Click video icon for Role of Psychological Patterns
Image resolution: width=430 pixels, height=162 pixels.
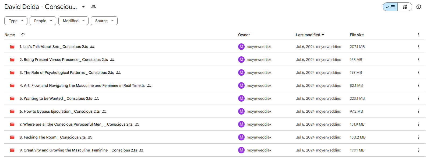pyautogui.click(x=12, y=73)
